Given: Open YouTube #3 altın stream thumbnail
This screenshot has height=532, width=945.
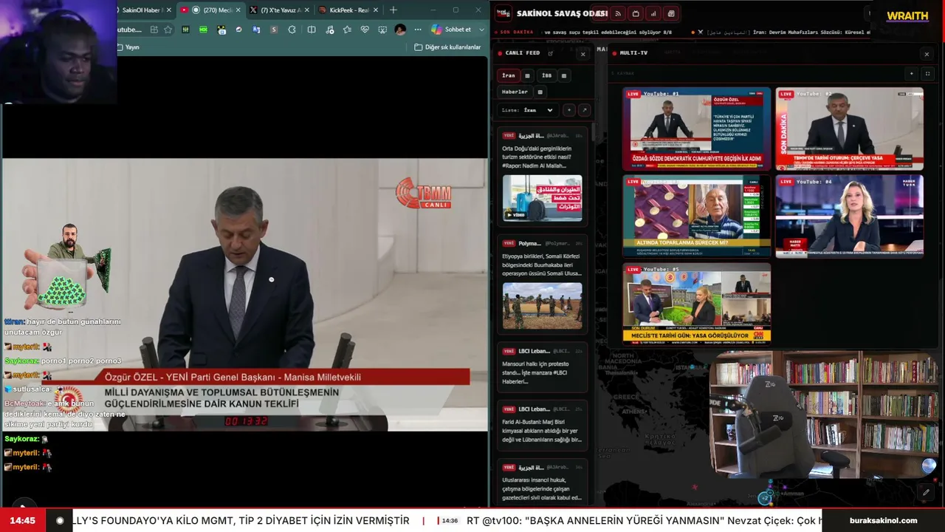Looking at the screenshot, I should (696, 216).
